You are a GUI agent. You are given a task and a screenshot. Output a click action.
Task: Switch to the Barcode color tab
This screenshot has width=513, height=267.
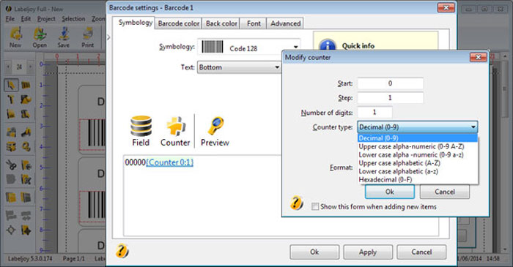[x=179, y=23]
